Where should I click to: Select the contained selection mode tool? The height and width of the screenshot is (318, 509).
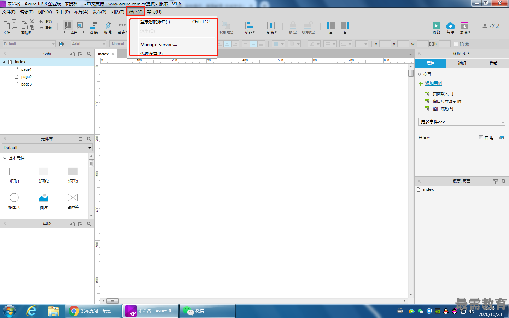[80, 25]
